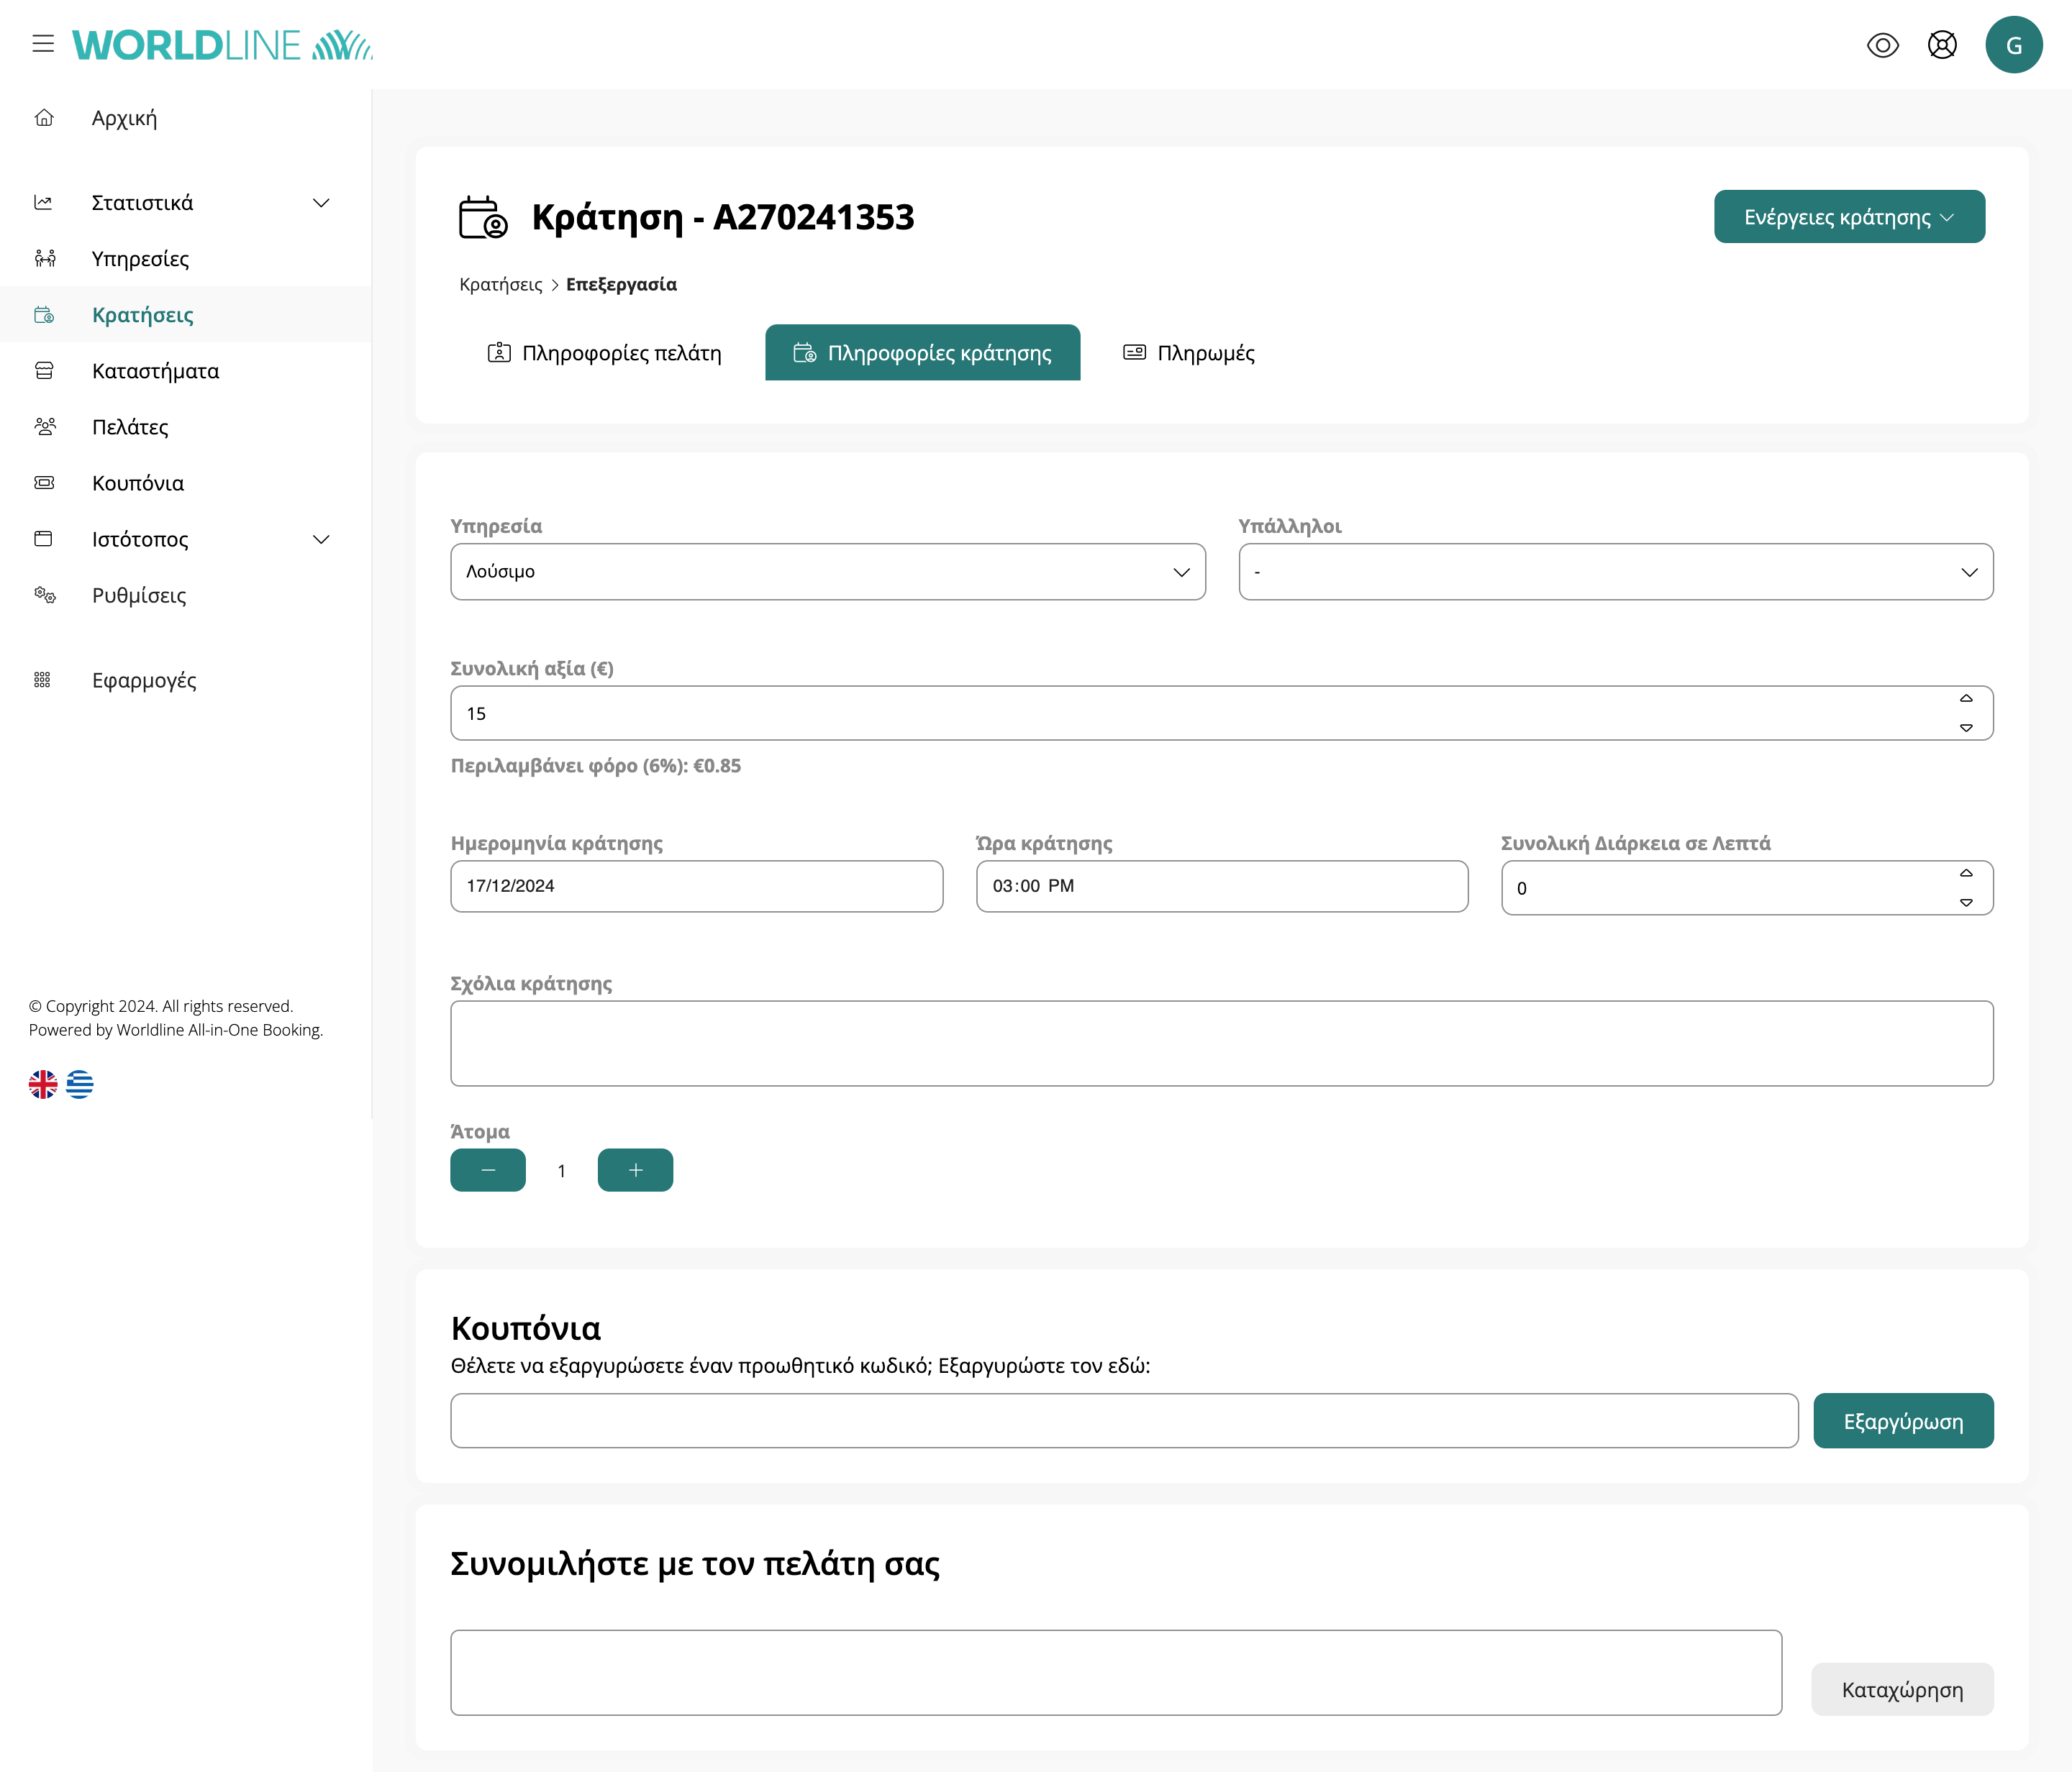Open Ρυθμίσεις settings in sidebar
Image resolution: width=2072 pixels, height=1772 pixels.
coord(139,595)
